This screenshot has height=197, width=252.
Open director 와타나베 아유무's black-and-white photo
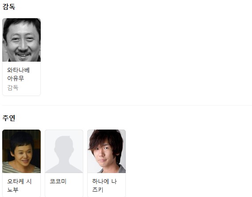(22, 40)
